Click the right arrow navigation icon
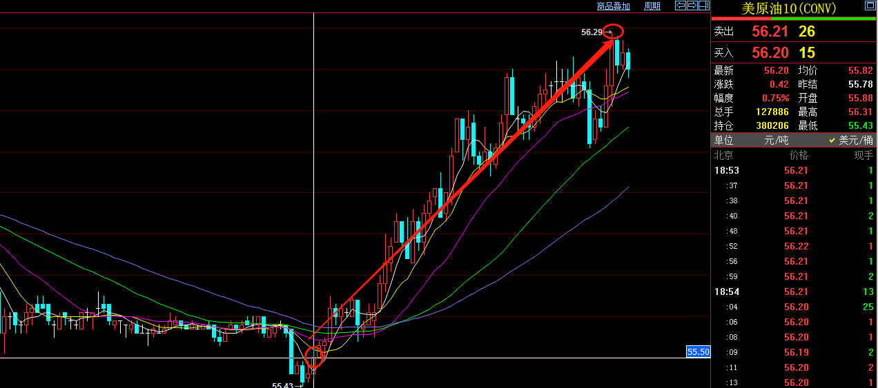Image resolution: width=878 pixels, height=388 pixels. point(692,6)
